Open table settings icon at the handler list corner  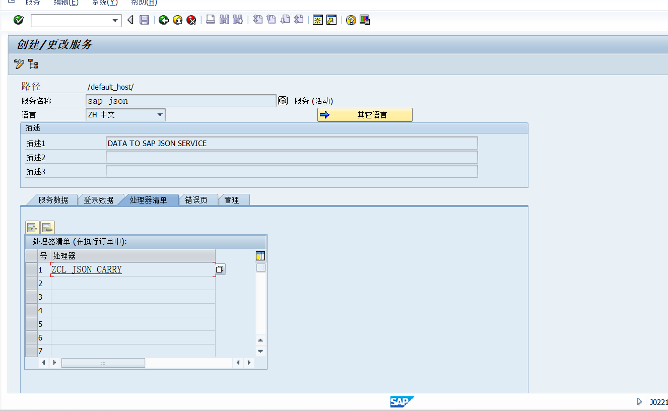click(x=260, y=256)
